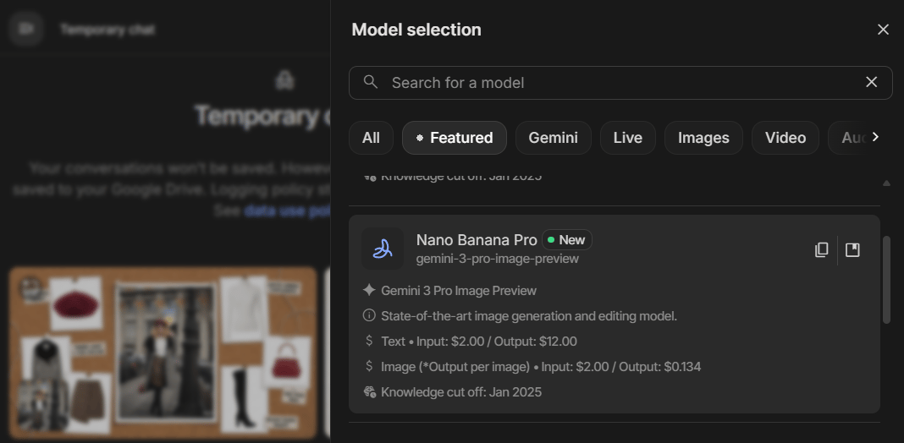The image size is (904, 443).
Task: Filter models by Video
Action: (x=785, y=138)
